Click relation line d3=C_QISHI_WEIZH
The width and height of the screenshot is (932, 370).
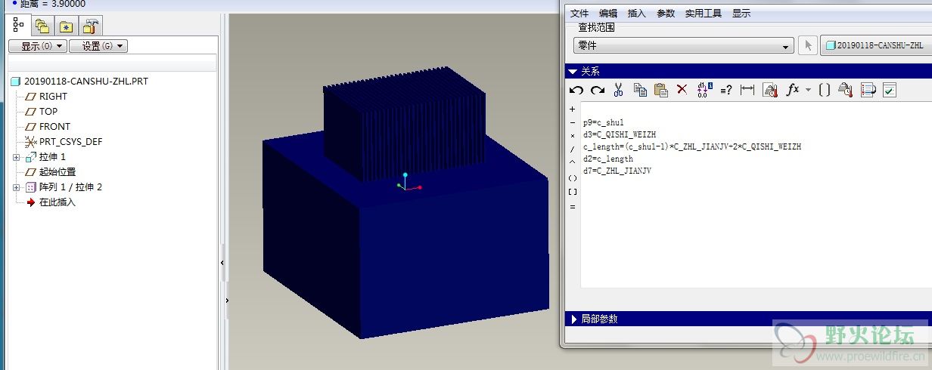620,134
